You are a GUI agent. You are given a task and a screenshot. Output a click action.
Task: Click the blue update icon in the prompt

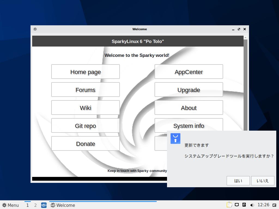(175, 139)
